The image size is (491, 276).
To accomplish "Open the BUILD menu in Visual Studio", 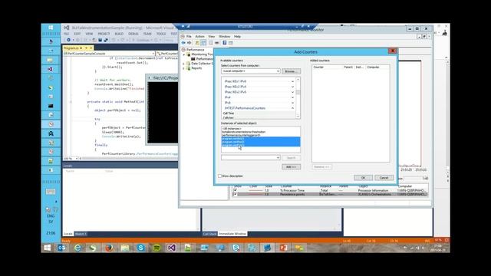I will click(x=119, y=34).
